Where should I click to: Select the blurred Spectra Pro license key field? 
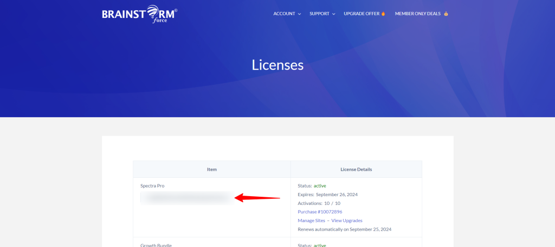click(187, 198)
